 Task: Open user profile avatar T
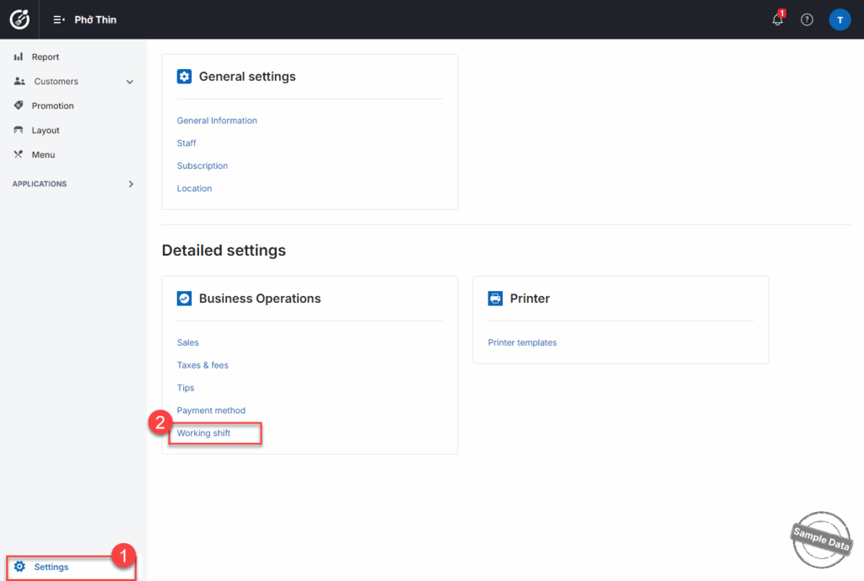point(840,19)
